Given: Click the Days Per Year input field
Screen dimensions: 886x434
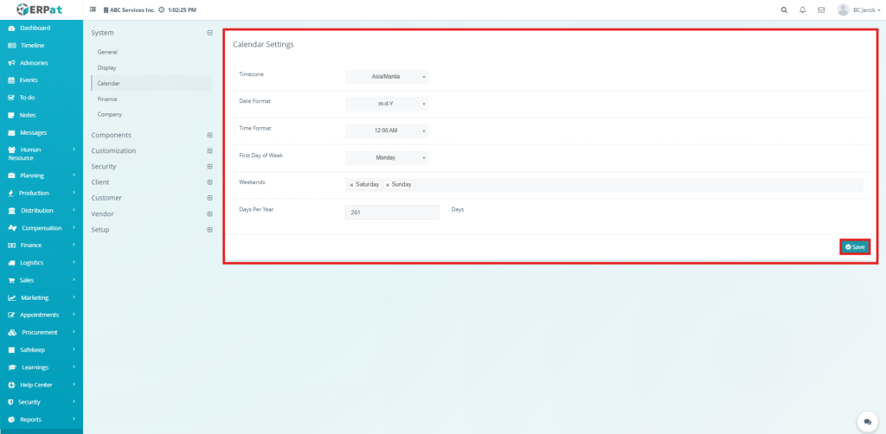Looking at the screenshot, I should 392,213.
